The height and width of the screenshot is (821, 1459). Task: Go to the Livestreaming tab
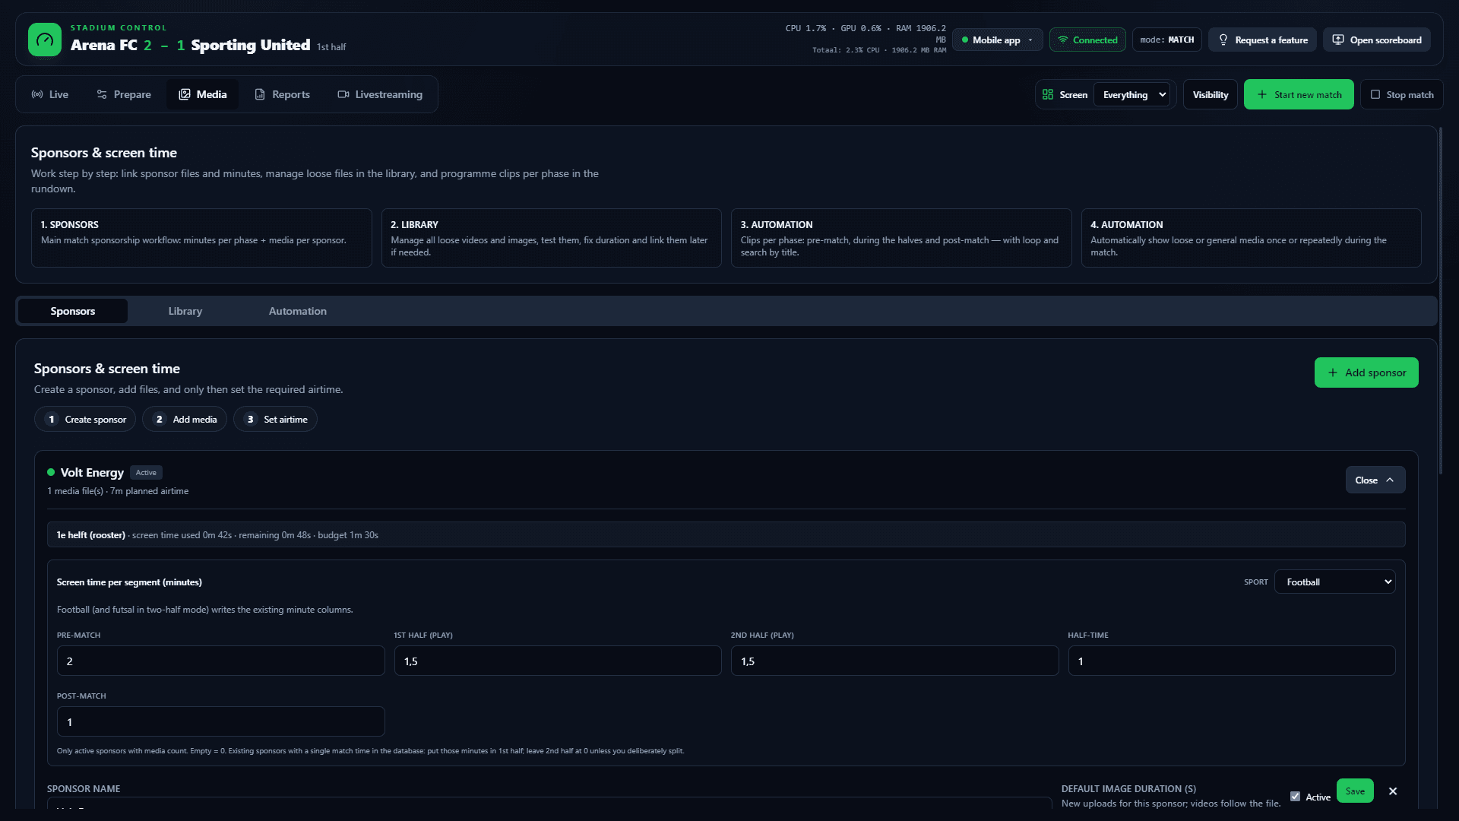tap(380, 94)
